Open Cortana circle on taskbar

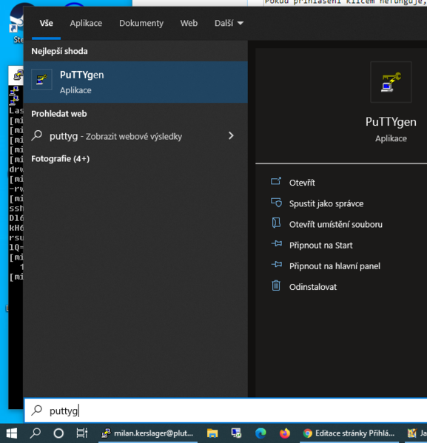58,433
